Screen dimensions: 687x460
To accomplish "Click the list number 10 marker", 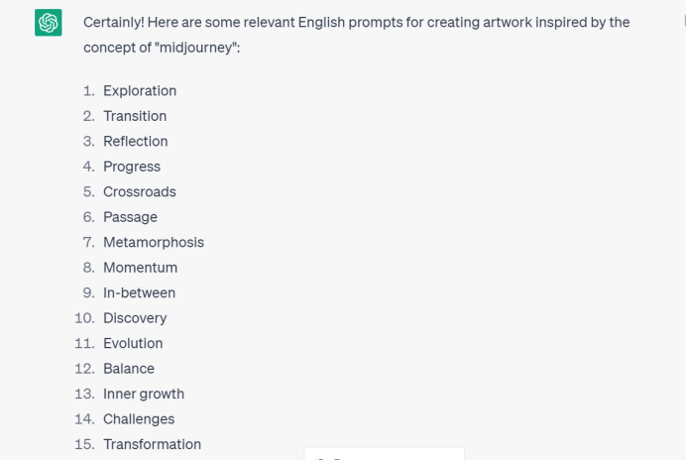I will (83, 318).
